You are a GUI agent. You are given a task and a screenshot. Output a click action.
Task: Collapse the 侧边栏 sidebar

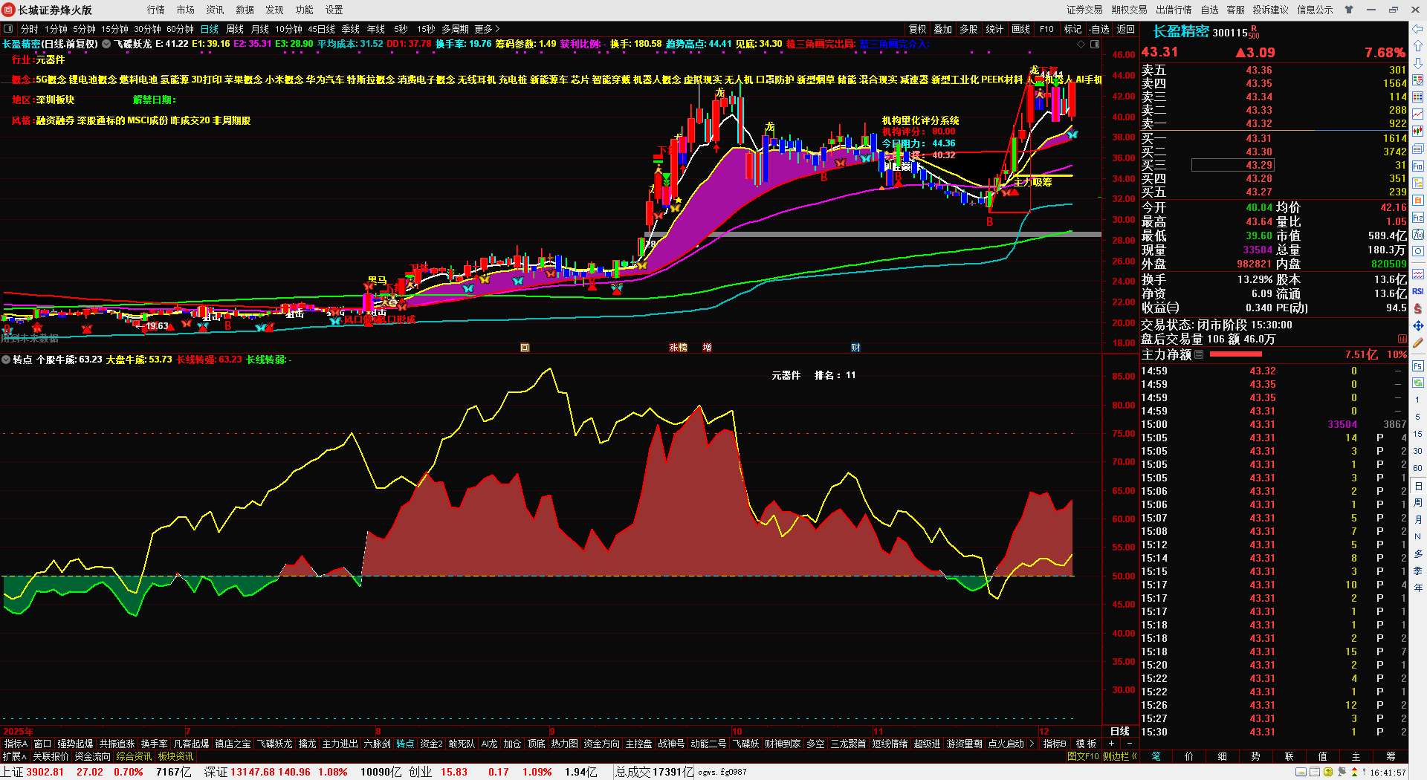(x=1120, y=756)
